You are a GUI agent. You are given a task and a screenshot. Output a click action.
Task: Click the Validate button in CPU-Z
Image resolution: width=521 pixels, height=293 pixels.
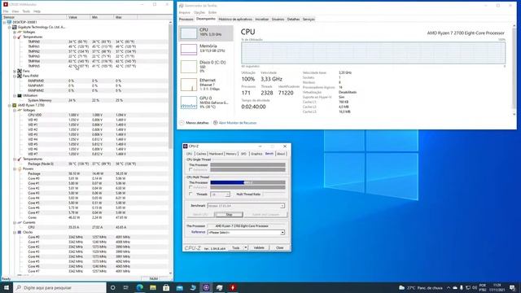pos(259,247)
